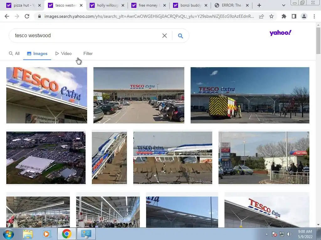Switch to the bonzi buddy tab
This screenshot has height=240, width=321.
click(191, 5)
